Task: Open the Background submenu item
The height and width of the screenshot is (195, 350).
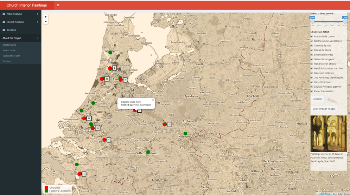Action: [9, 45]
